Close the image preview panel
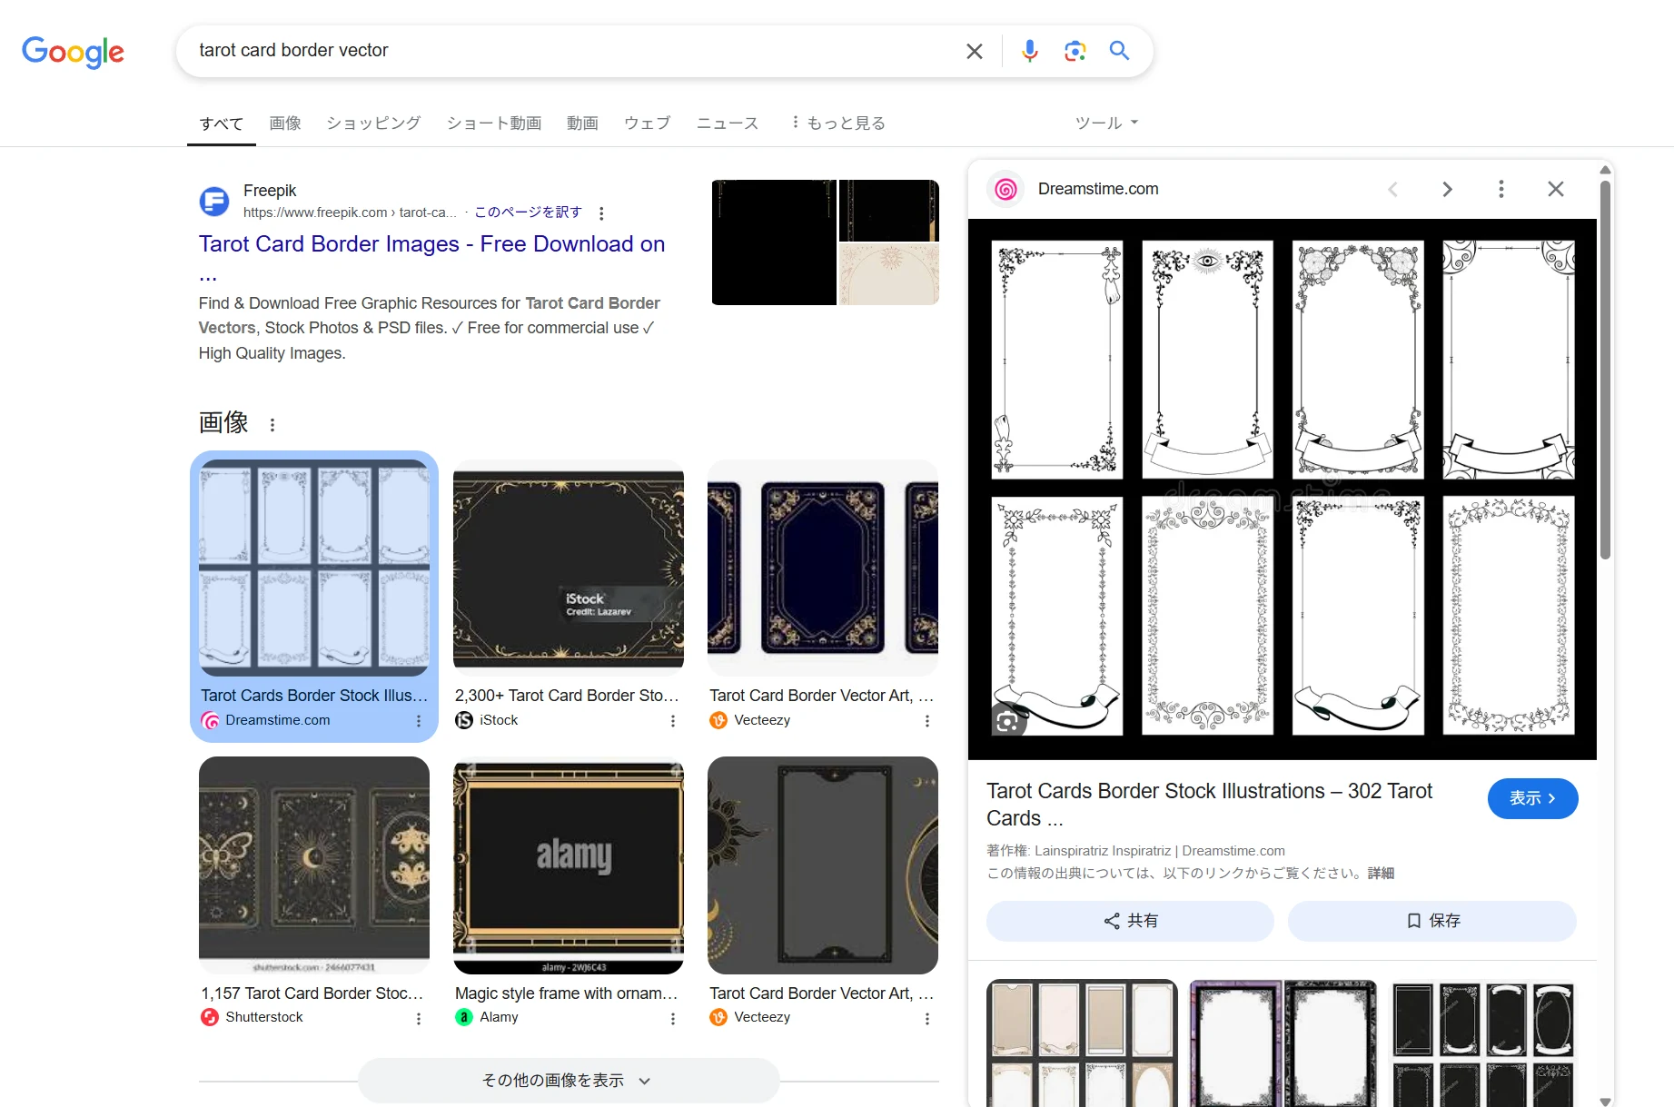 (1556, 189)
